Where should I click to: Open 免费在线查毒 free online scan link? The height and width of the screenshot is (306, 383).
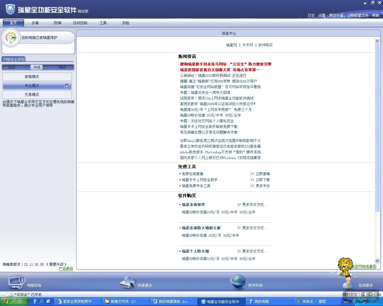(193, 174)
